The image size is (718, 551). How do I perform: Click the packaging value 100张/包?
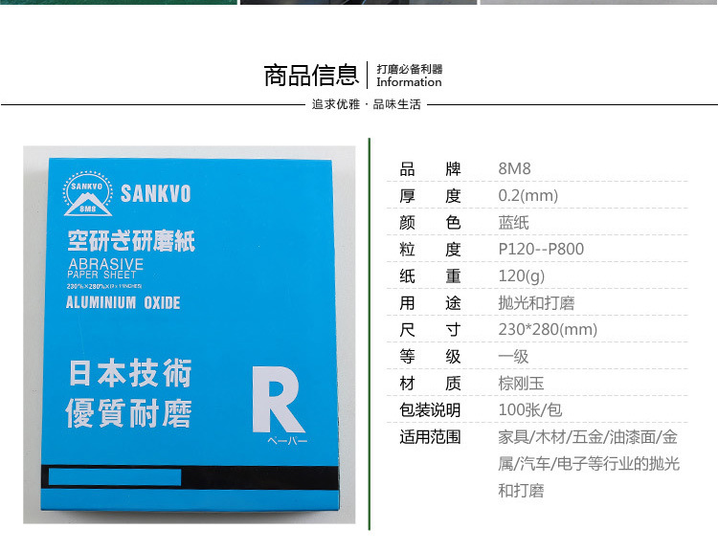[529, 410]
